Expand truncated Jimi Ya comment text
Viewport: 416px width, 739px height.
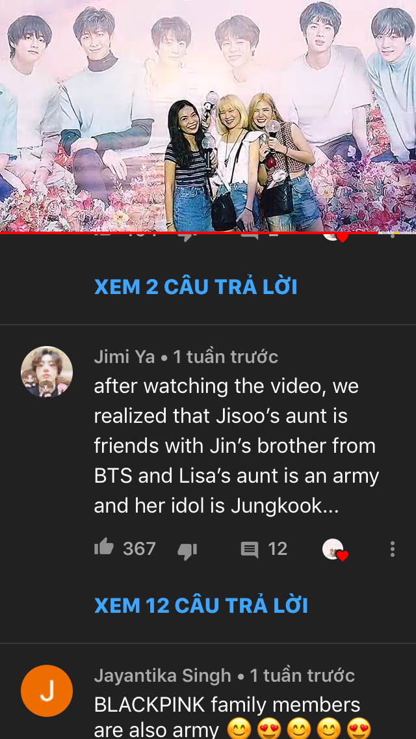click(x=237, y=446)
